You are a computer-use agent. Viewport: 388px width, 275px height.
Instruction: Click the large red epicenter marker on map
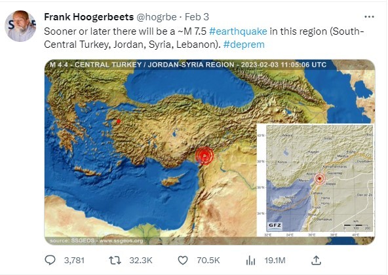204,156
